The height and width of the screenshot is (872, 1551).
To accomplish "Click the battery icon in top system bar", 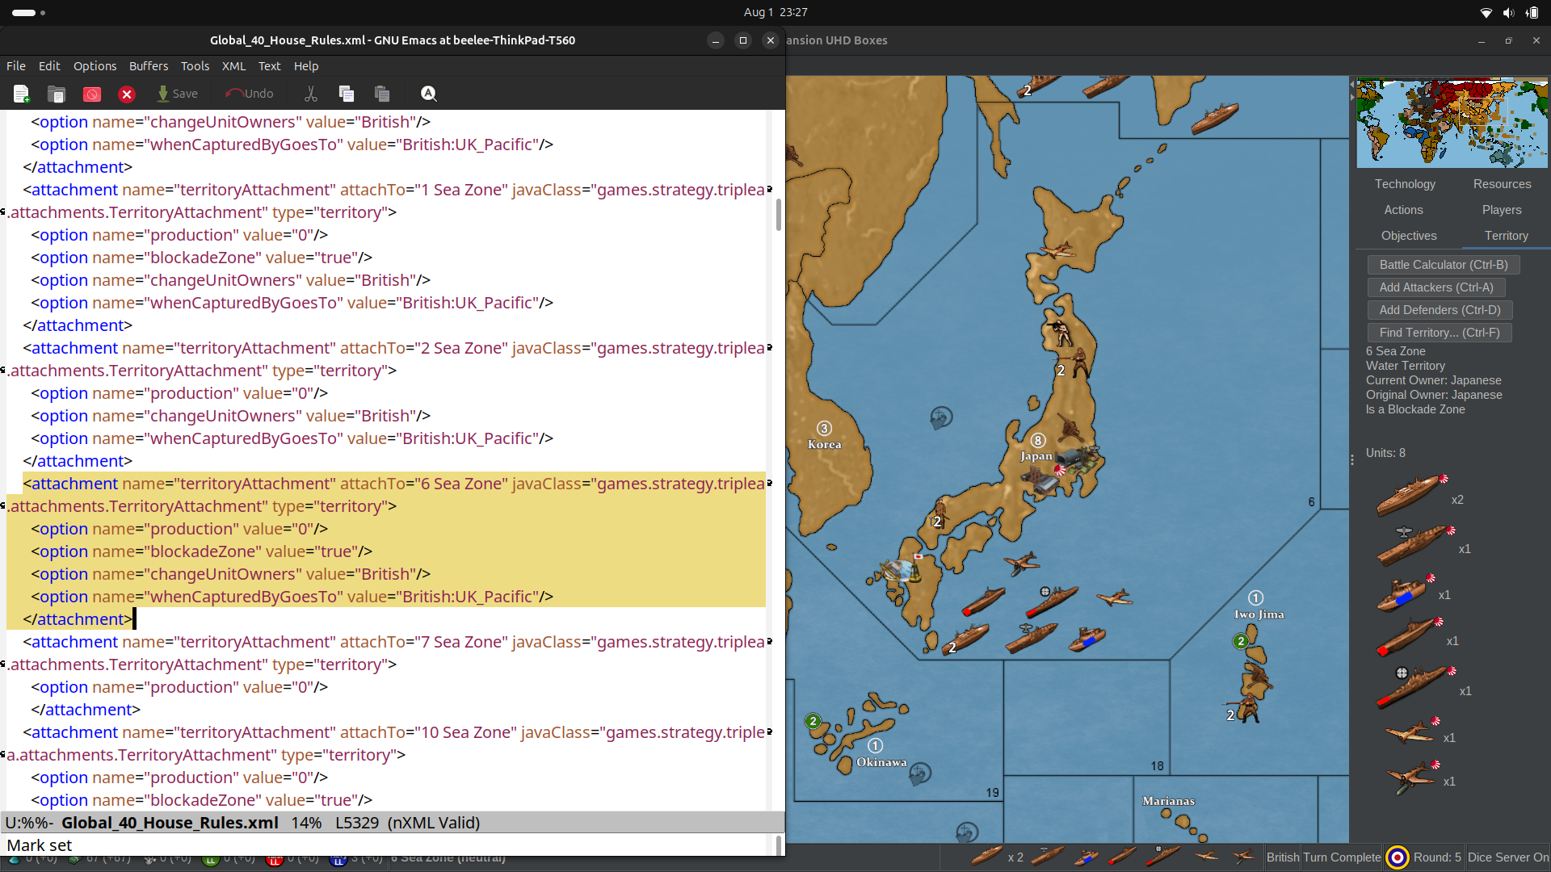I will [x=1532, y=12].
